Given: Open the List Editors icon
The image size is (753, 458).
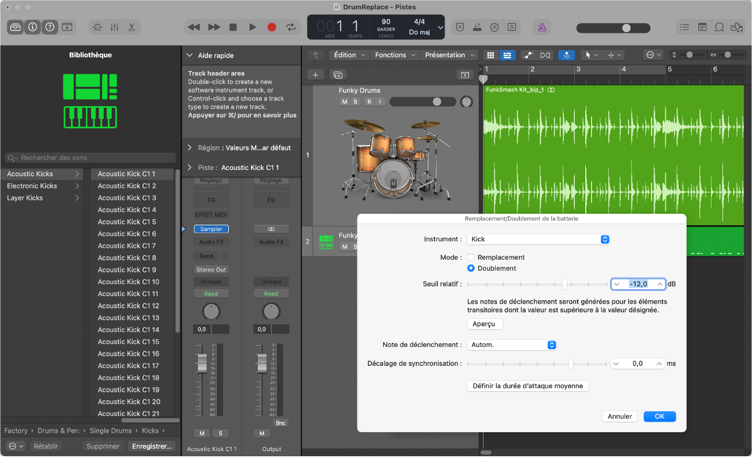Looking at the screenshot, I should coord(684,27).
